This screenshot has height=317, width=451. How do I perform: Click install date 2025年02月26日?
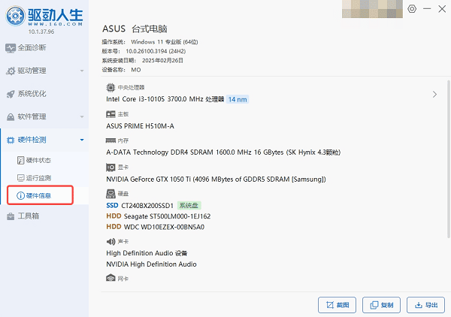coord(162,60)
